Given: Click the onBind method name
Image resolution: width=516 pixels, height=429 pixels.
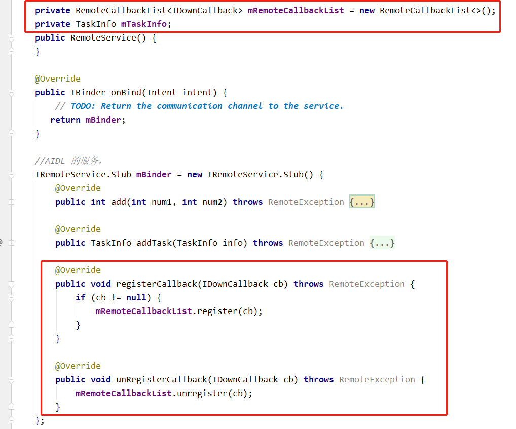Looking at the screenshot, I should point(126,92).
